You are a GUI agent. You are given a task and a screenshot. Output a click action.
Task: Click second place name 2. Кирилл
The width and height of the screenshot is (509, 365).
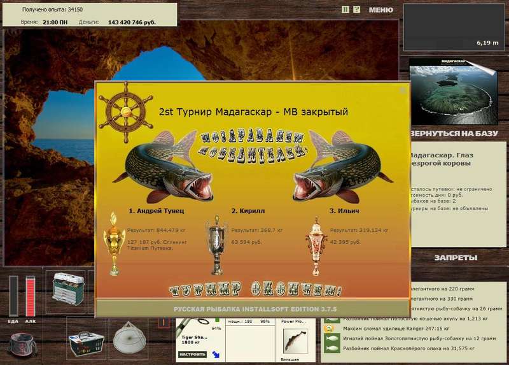tap(248, 211)
